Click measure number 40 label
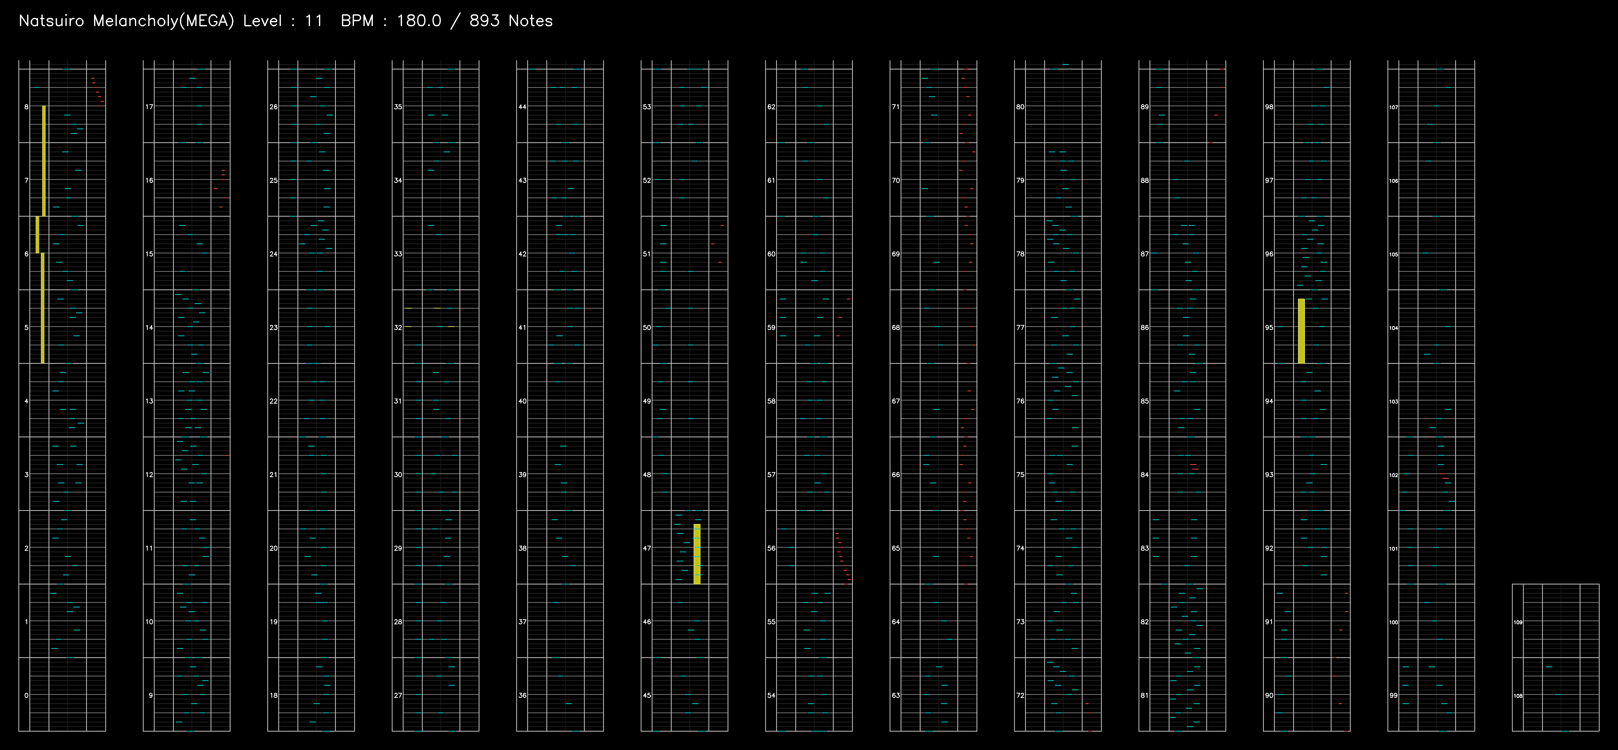 tap(523, 401)
